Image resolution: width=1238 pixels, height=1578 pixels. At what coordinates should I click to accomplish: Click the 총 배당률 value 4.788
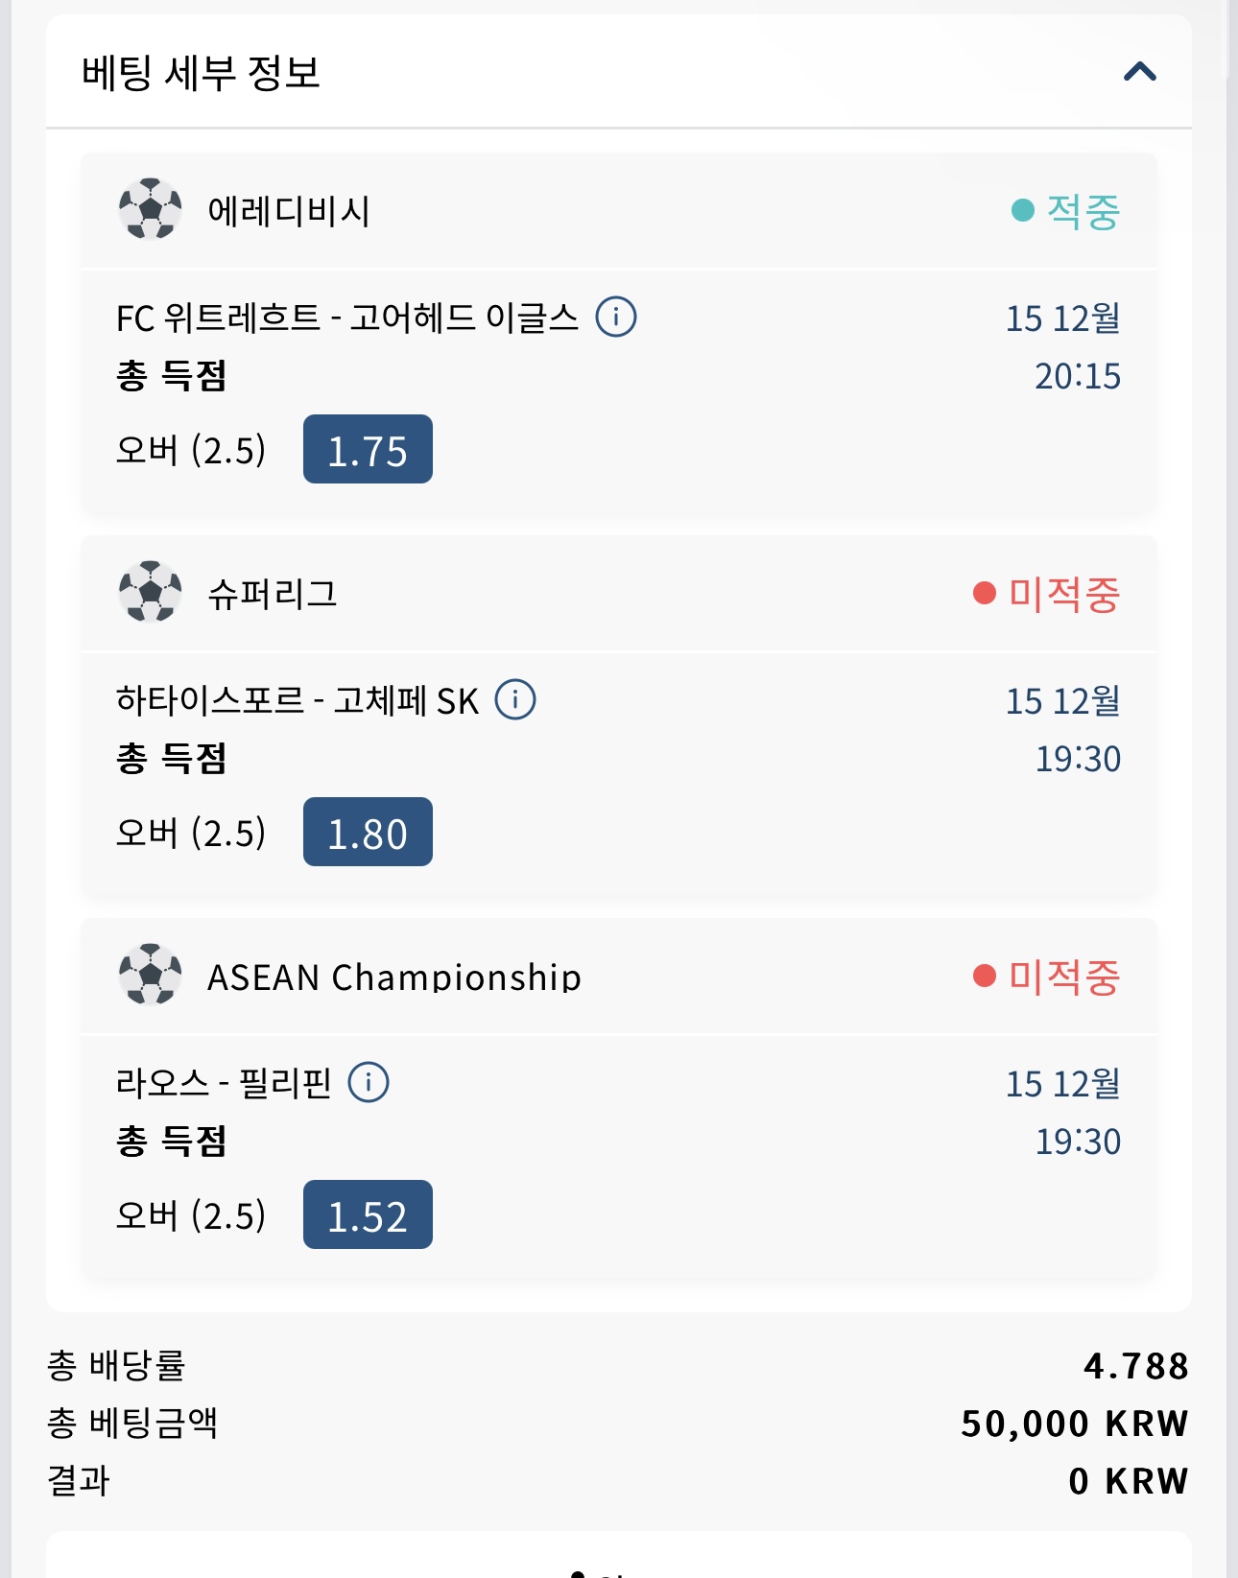[1135, 1366]
